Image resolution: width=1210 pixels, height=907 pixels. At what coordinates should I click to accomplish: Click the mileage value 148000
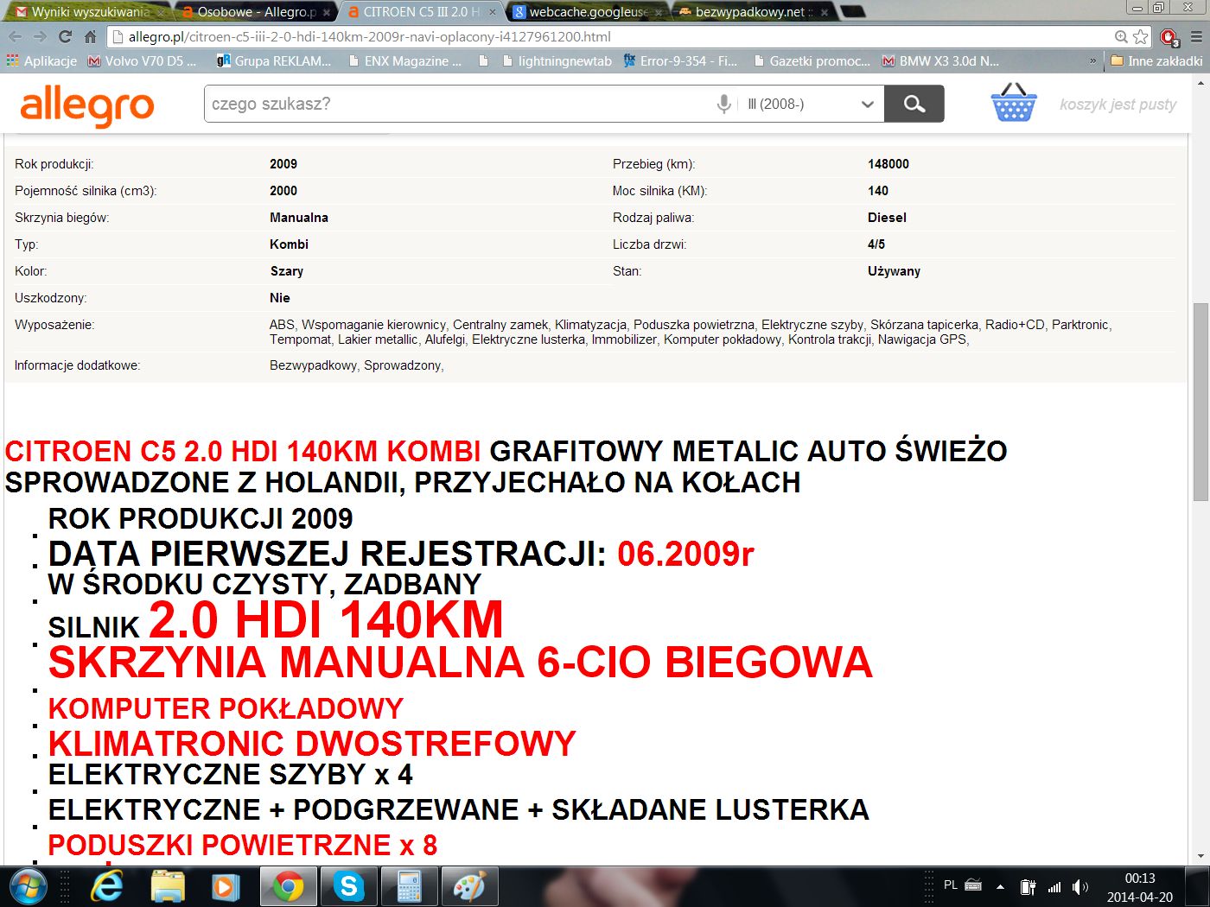(x=888, y=164)
